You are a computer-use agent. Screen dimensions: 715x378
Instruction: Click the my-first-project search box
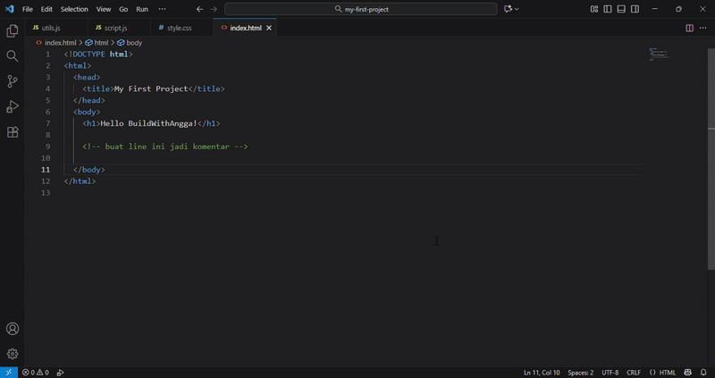[361, 9]
